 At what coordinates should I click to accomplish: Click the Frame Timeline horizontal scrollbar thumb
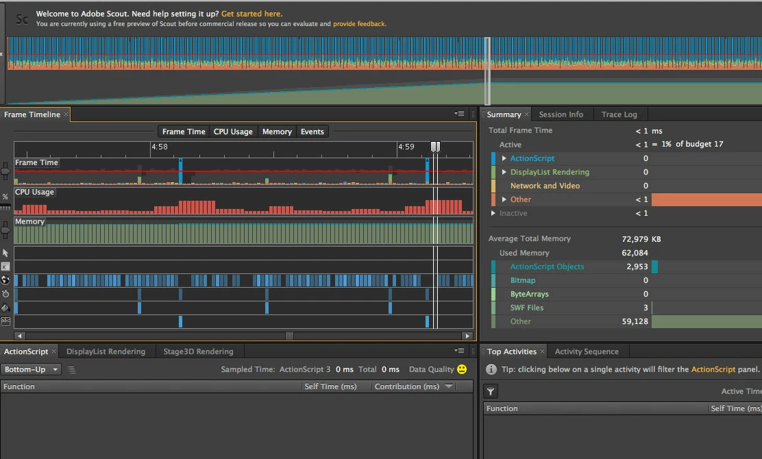[290, 336]
